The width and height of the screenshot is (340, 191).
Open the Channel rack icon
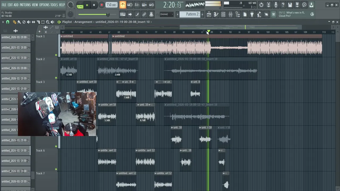(223, 14)
